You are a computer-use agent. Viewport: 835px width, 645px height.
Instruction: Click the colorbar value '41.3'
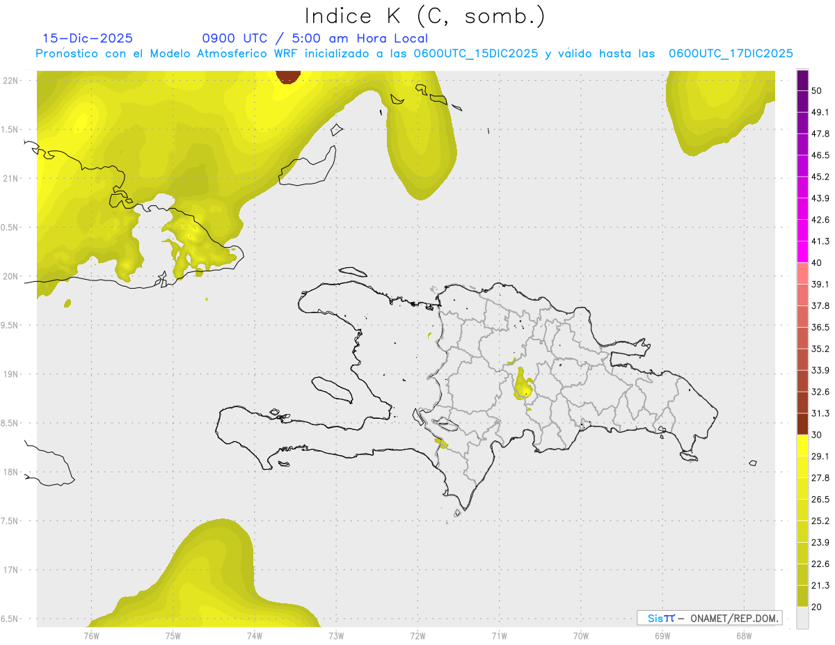click(x=820, y=241)
